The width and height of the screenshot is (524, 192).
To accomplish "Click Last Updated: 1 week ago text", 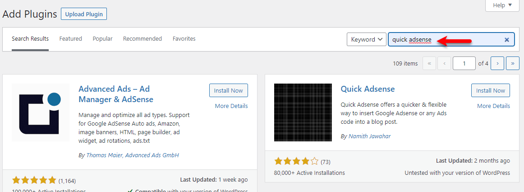I will click(x=214, y=180).
